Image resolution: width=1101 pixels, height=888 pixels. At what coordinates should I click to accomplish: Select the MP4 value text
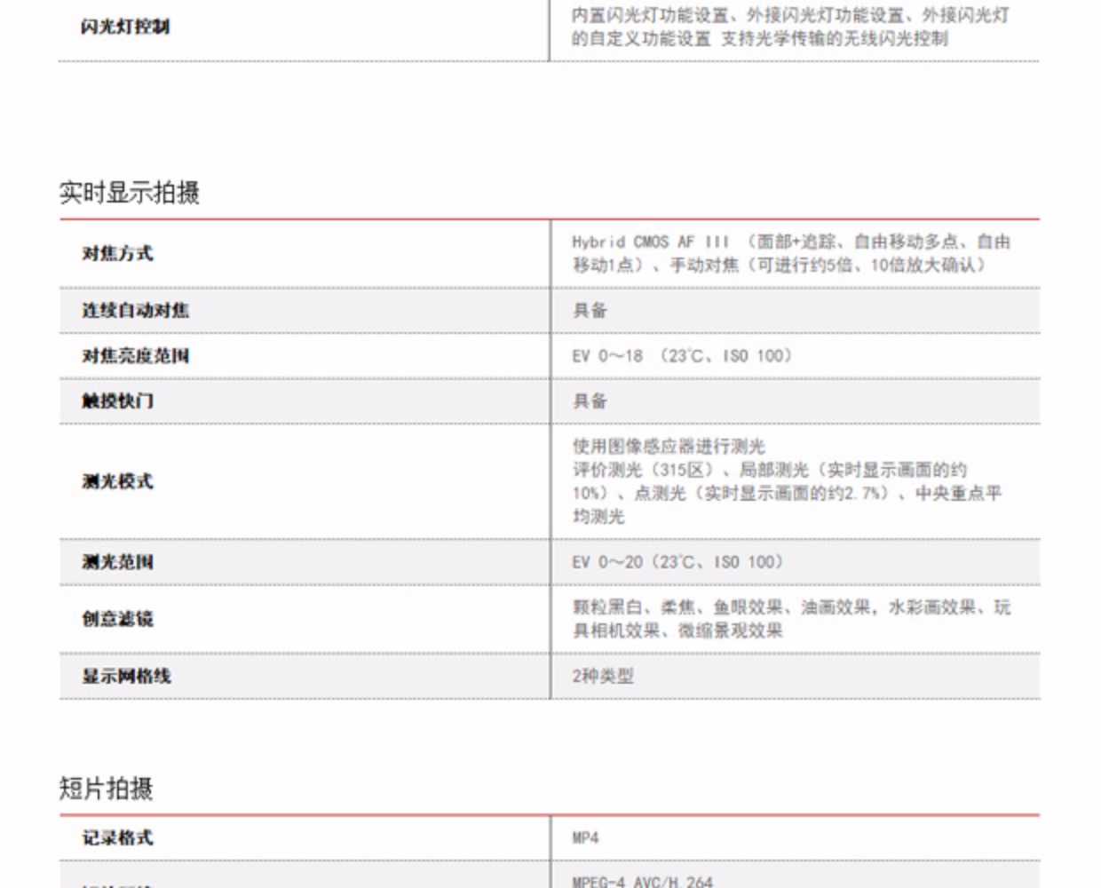click(x=585, y=838)
